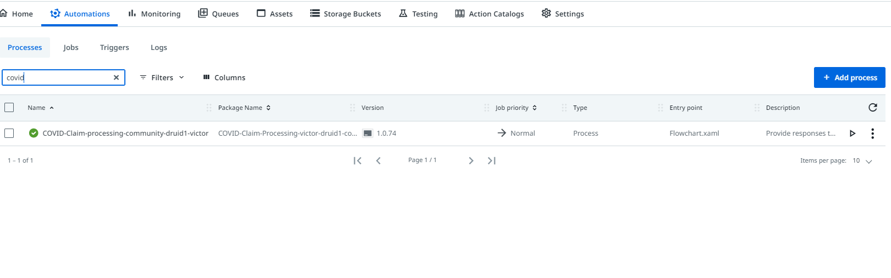Select all processes with header checkbox
Screen dimensions: 891x278
coord(9,108)
